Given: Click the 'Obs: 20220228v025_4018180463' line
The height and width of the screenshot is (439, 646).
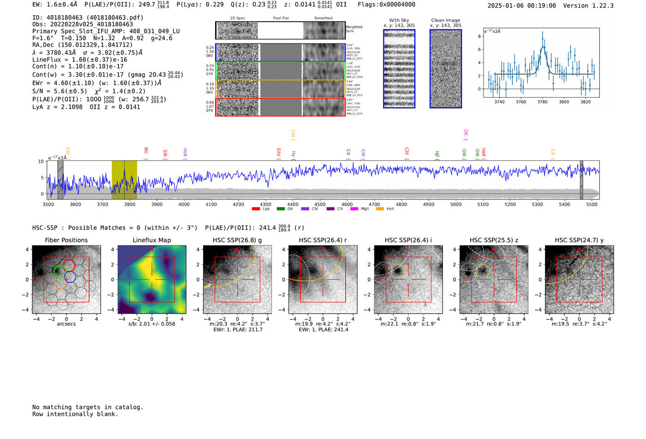Looking at the screenshot, I should pos(83,24).
